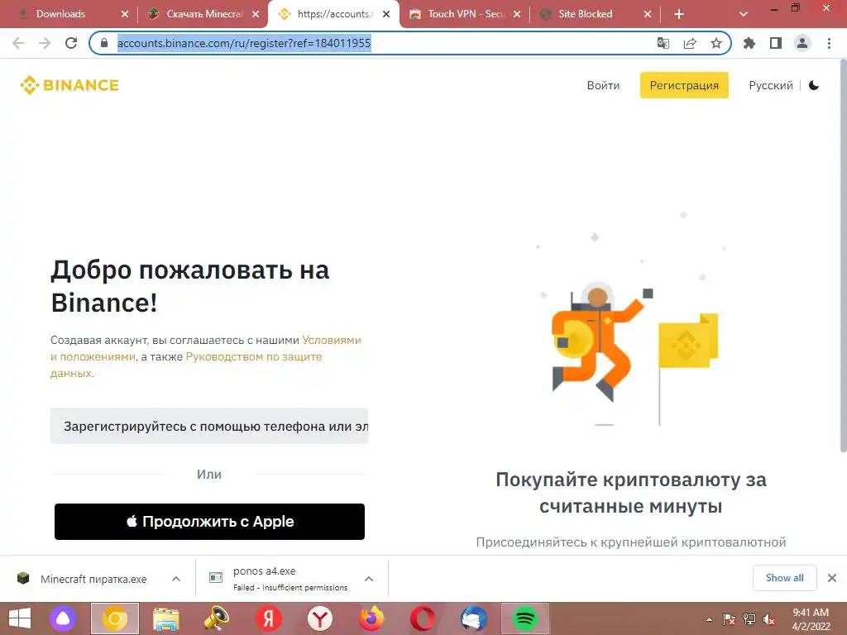Close the Downloads tab
Image resolution: width=847 pixels, height=635 pixels.
[x=125, y=15]
